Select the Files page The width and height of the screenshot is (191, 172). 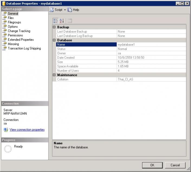11,18
